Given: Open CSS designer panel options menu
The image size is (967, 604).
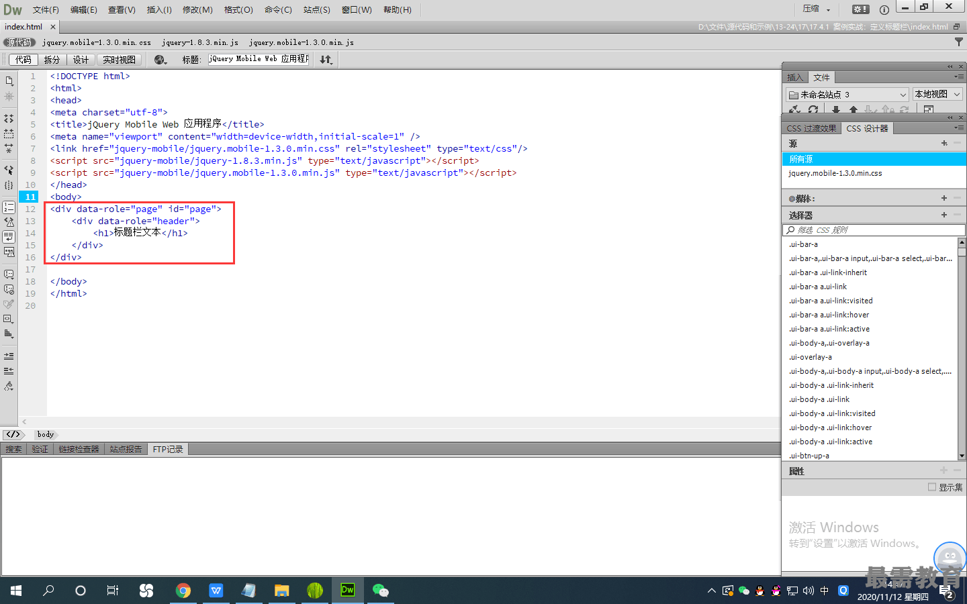Looking at the screenshot, I should [x=959, y=128].
